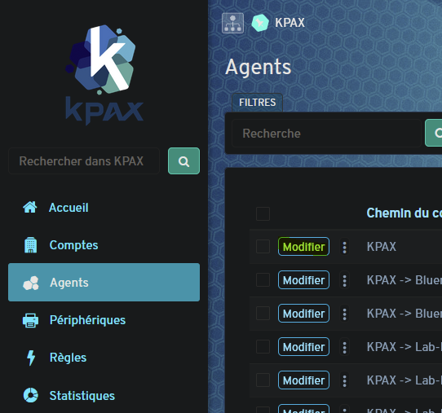
Task: Open three-dot menu for first Bluer row
Action: (x=344, y=281)
